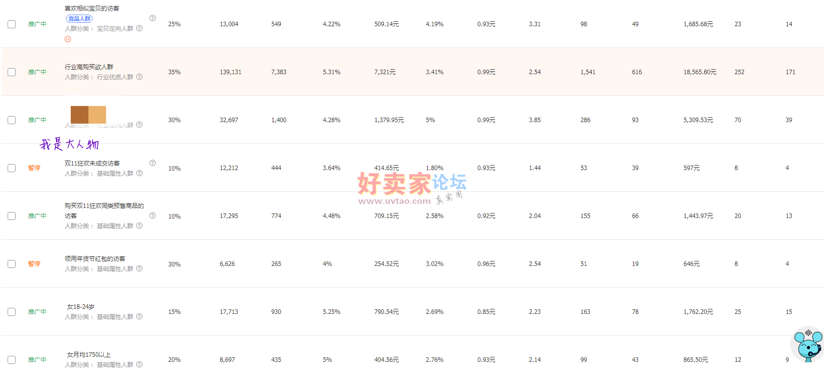The height and width of the screenshot is (375, 824).
Task: Click the dark brown color block
Action: coord(79,115)
